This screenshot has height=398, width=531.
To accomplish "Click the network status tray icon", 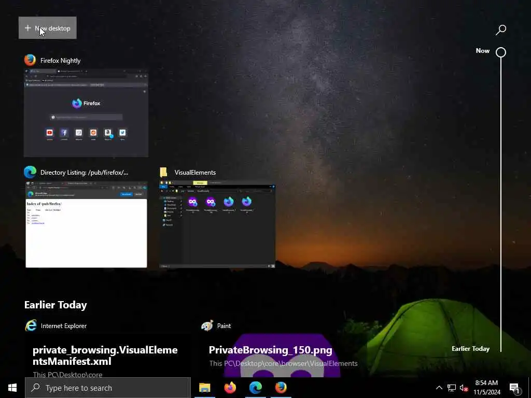I will 452,388.
